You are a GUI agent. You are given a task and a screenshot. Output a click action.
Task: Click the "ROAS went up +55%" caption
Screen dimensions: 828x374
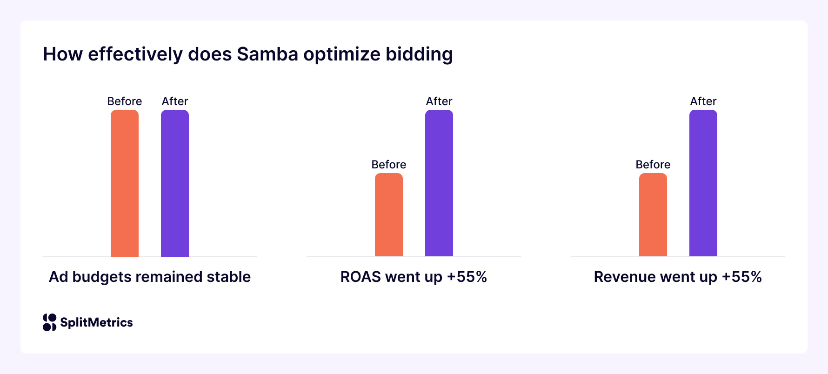tap(414, 277)
